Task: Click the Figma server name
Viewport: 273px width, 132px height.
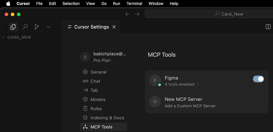Action: tap(171, 78)
